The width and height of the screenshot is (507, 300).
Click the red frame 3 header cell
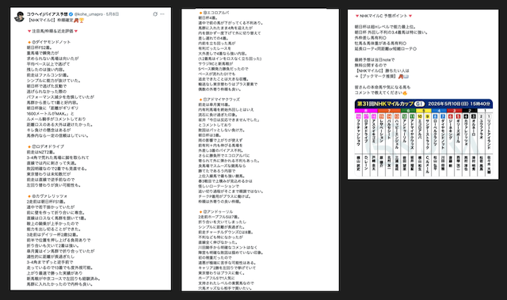point(455,111)
